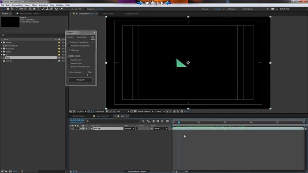Screen dimensions: 308x173
Task: Select the Type text tool
Action: [x=38, y=9]
